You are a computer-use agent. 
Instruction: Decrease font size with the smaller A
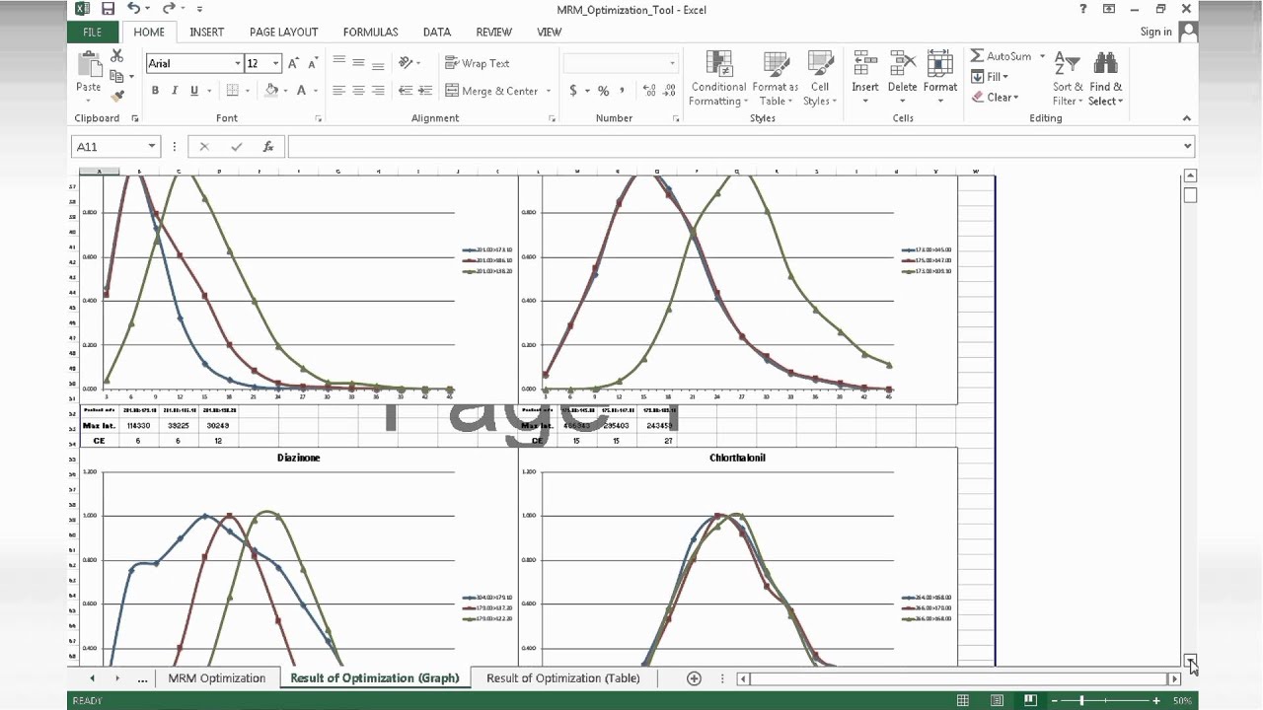[x=313, y=63]
